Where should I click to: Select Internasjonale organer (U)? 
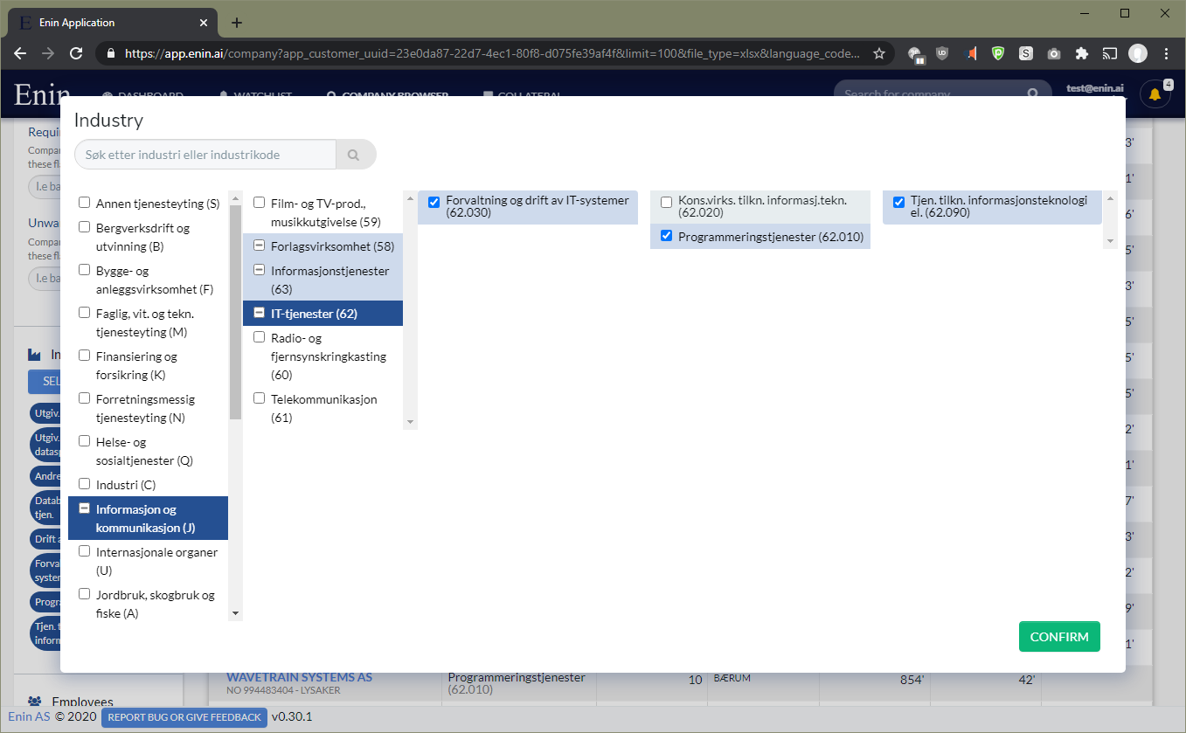(x=148, y=561)
